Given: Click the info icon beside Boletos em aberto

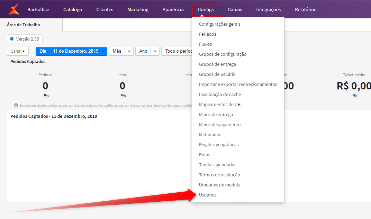Looking at the screenshot, I should [16, 105].
